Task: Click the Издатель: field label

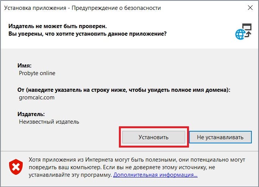Action: click(31, 114)
